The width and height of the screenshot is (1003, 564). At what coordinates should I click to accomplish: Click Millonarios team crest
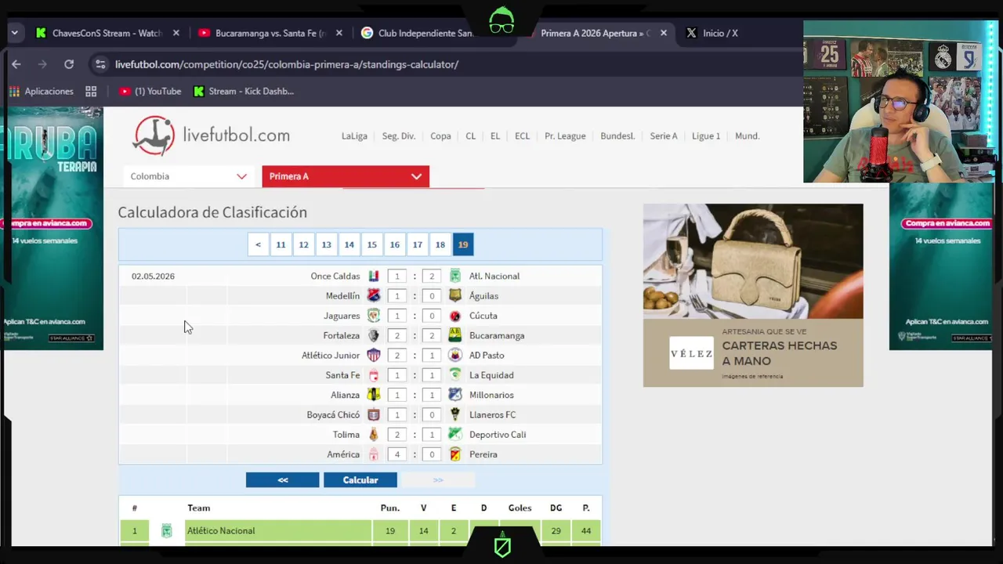pyautogui.click(x=454, y=395)
